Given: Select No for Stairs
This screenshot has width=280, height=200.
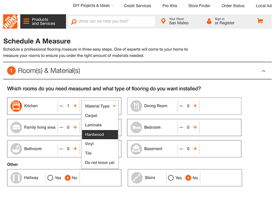Looking at the screenshot, I should tap(188, 178).
